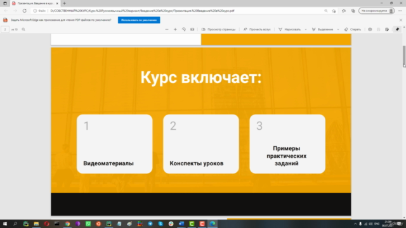Click the vertical scrollbar thumb
The image size is (406, 228).
coord(404,56)
